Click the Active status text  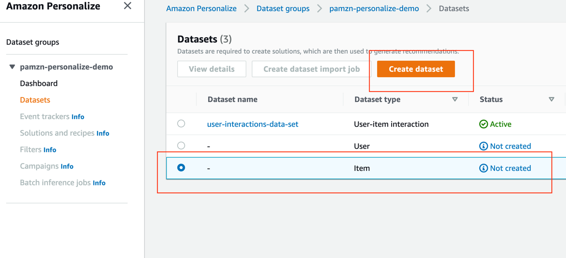pyautogui.click(x=501, y=124)
